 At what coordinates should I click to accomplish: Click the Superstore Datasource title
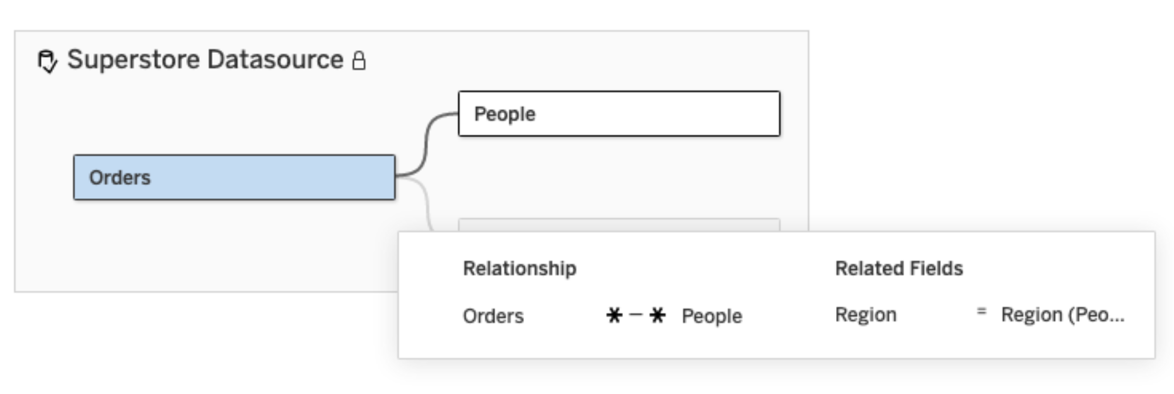[x=205, y=60]
